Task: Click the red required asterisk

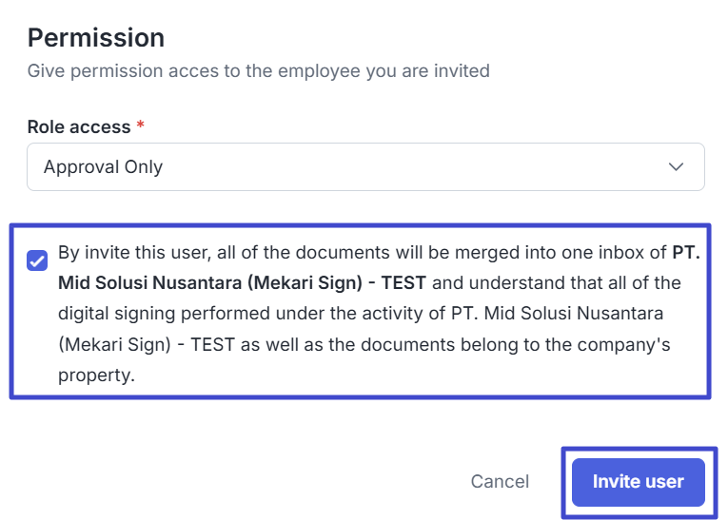Action: pos(141,126)
